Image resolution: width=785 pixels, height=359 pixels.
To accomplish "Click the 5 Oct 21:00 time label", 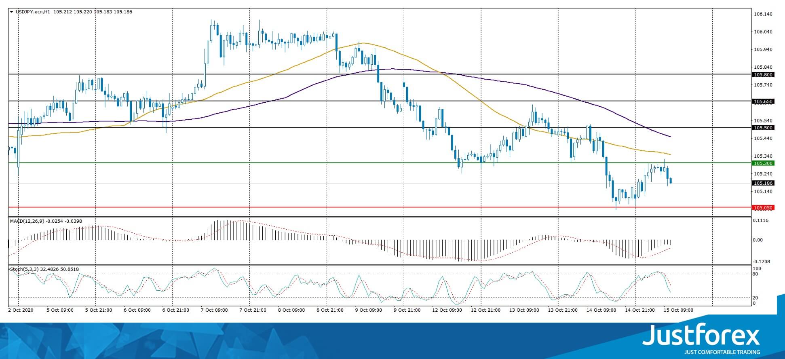I will pos(99,310).
